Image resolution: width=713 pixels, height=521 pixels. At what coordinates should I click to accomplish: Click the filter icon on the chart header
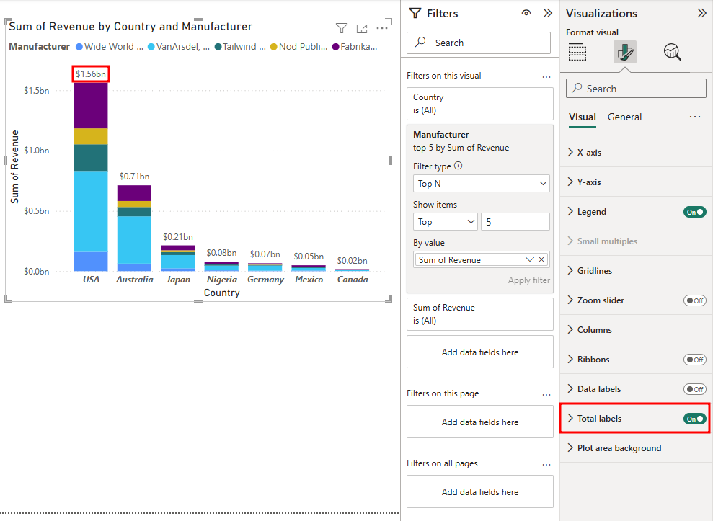point(342,28)
